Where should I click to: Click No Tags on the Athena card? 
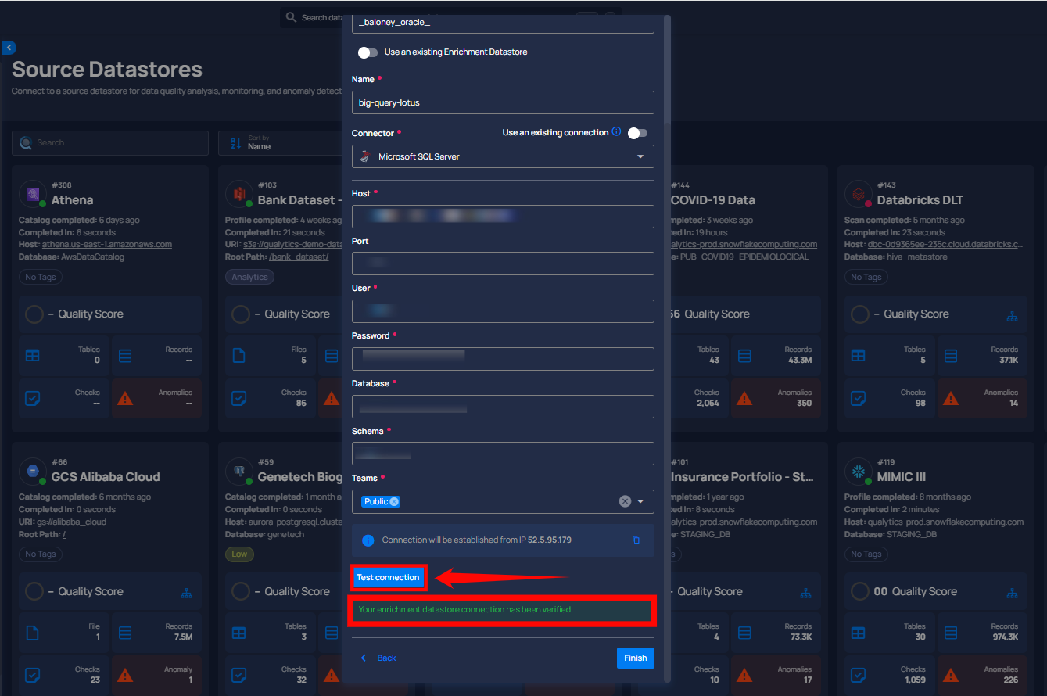click(x=41, y=277)
